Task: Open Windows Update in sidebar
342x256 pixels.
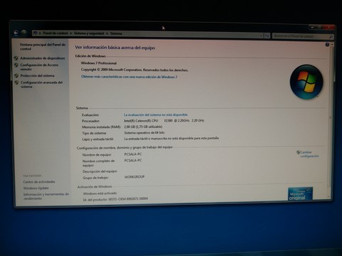Action: click(x=36, y=188)
